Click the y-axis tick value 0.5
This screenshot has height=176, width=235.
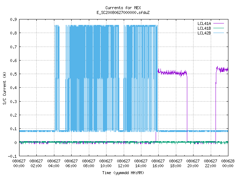point(13,74)
